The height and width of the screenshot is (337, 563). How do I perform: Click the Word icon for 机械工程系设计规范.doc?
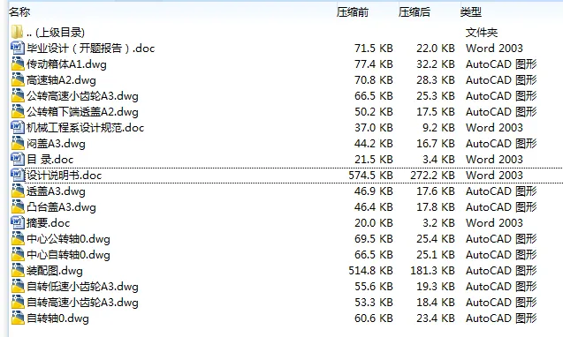(x=18, y=127)
